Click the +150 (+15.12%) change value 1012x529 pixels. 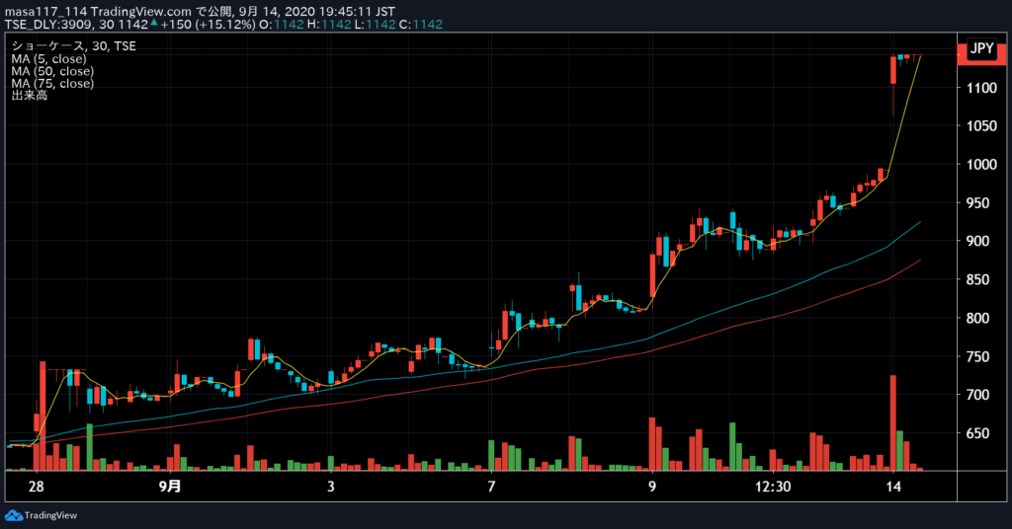(208, 25)
